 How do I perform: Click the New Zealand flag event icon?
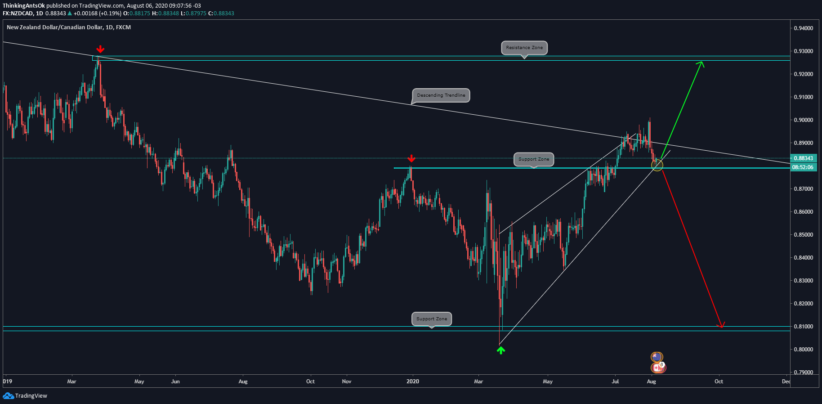pyautogui.click(x=657, y=357)
